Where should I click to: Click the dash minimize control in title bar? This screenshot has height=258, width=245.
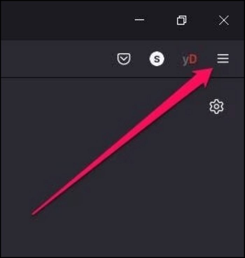pos(139,20)
